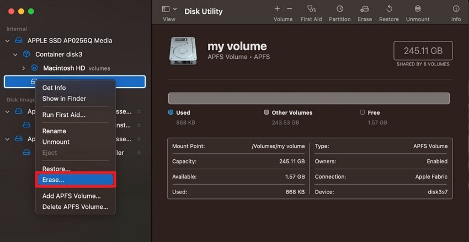
Task: Open the Info toolbar icon
Action: pos(456,9)
